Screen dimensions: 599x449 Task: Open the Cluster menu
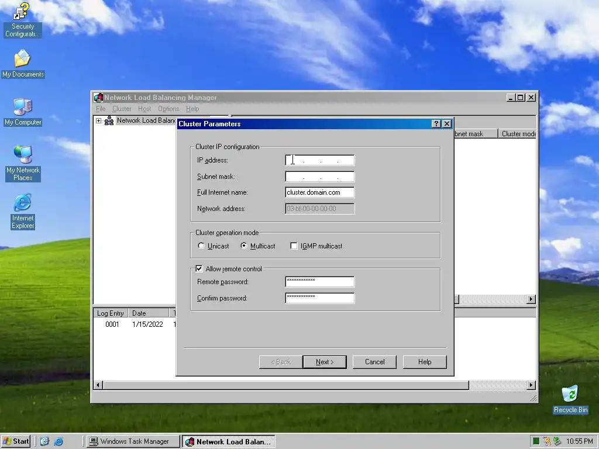(122, 109)
